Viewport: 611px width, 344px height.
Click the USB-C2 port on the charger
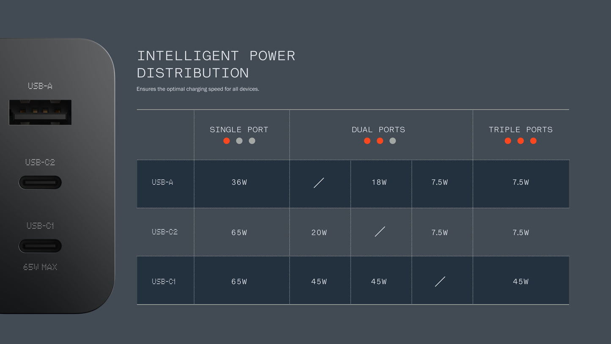point(40,182)
